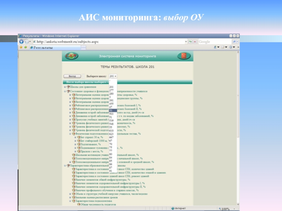Image resolution: width=282 pixels, height=211 pixels.
Task: Open Бег стайерский 1000 м item
Action: [x=94, y=141]
